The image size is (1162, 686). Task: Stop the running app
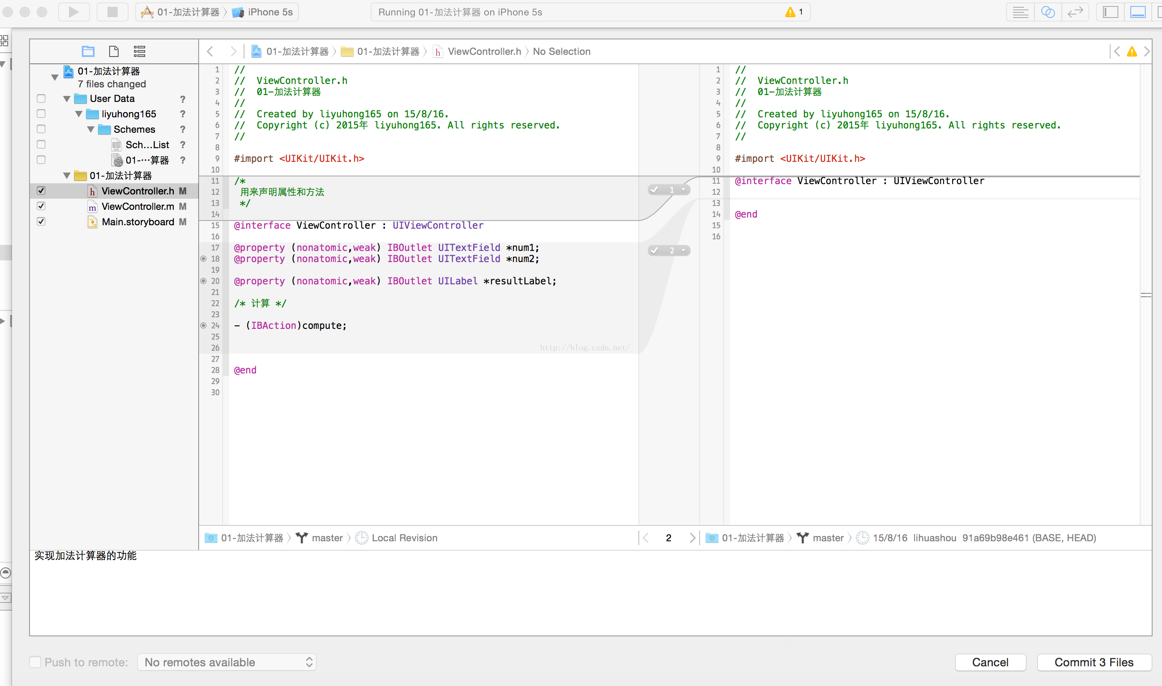coord(112,12)
